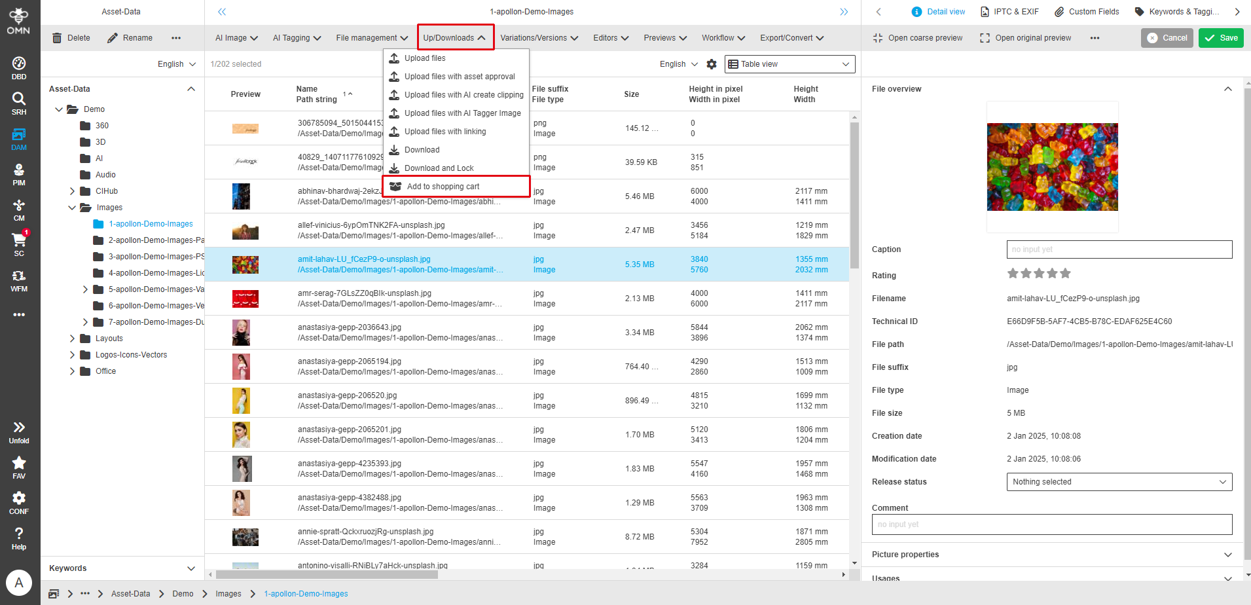Open the Release status dropdown
This screenshot has height=605, width=1251.
pyautogui.click(x=1119, y=482)
